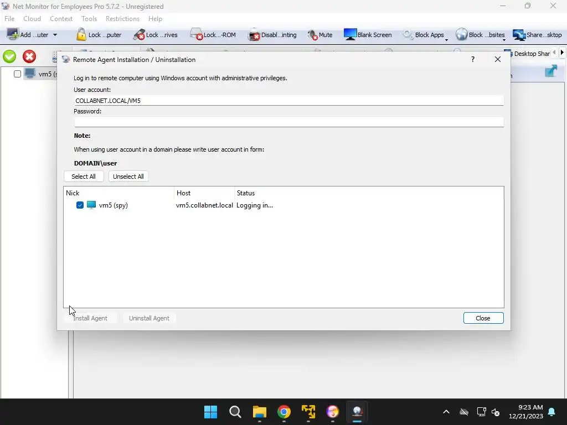Open the File menu
Image resolution: width=567 pixels, height=425 pixels.
pyautogui.click(x=9, y=18)
